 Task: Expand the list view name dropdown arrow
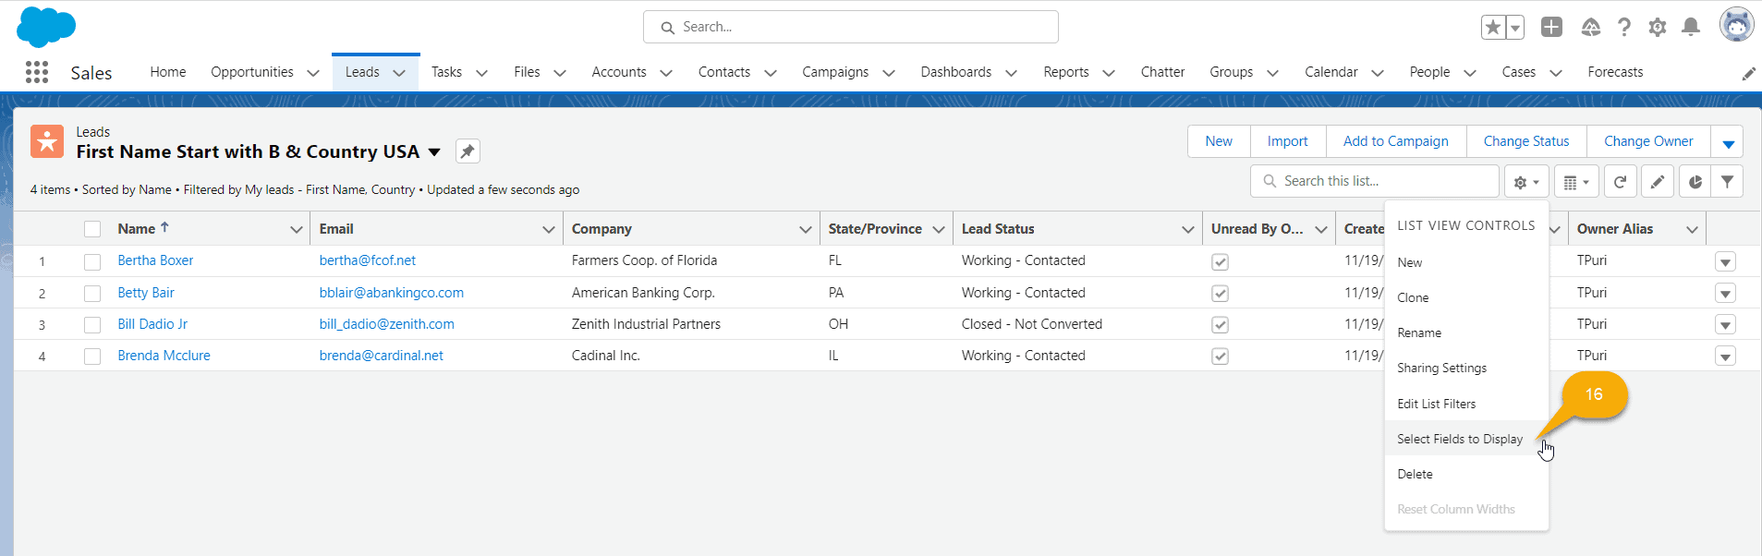click(434, 152)
